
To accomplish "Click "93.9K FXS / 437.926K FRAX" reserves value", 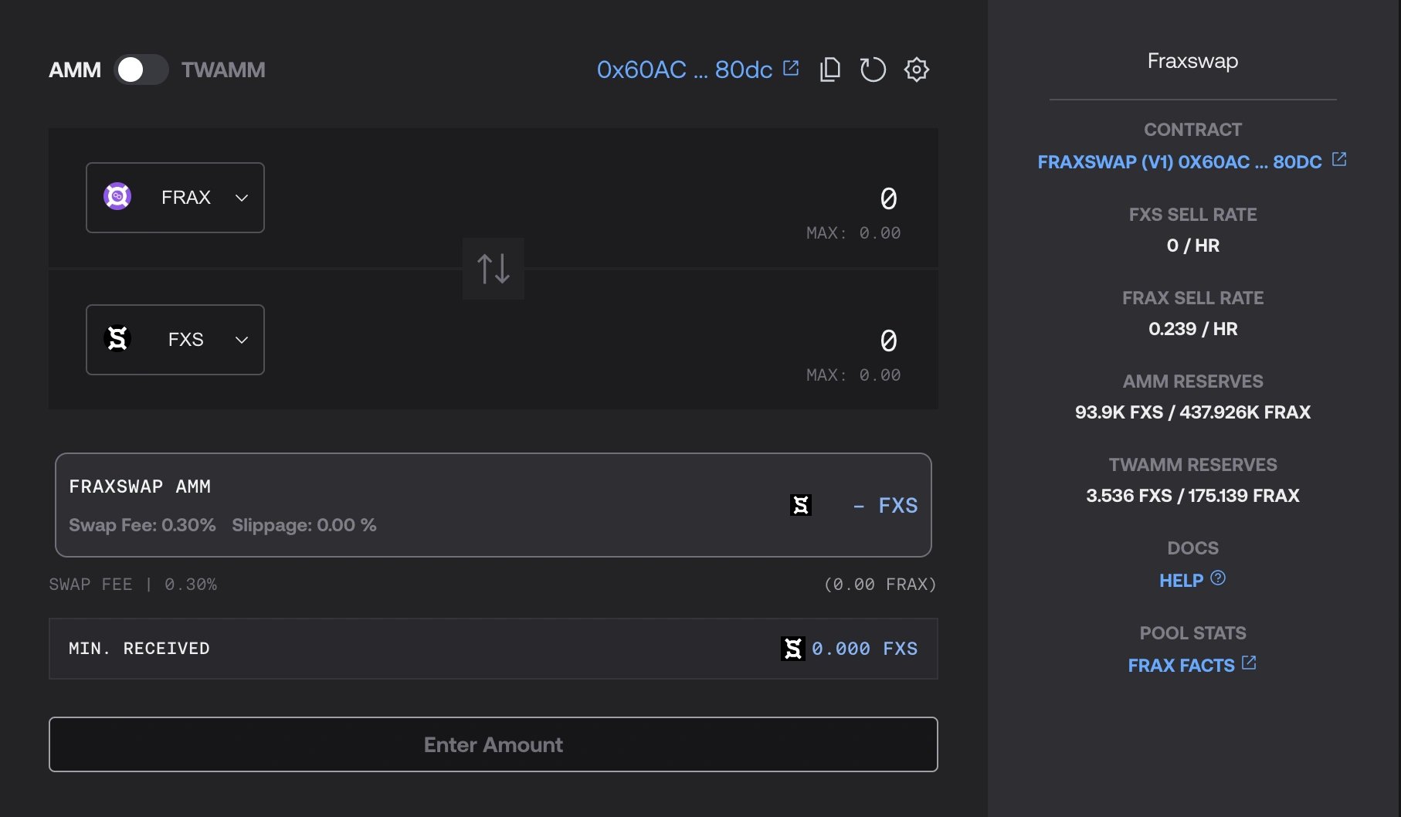I will tap(1192, 412).
